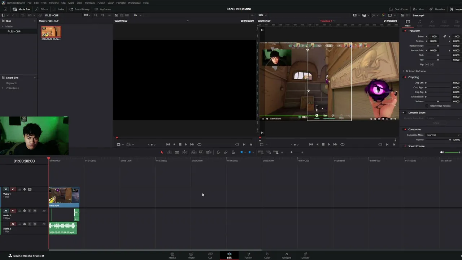Click the timeline zoom magnifier icon
The width and height of the screenshot is (462, 260).
(277, 152)
